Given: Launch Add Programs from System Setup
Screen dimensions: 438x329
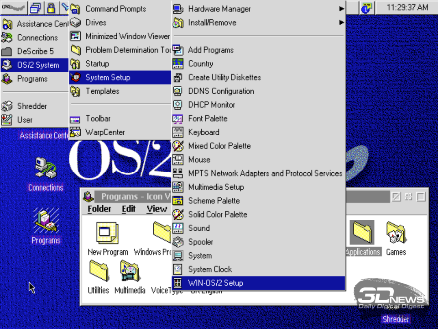Looking at the screenshot, I should coord(258,50).
